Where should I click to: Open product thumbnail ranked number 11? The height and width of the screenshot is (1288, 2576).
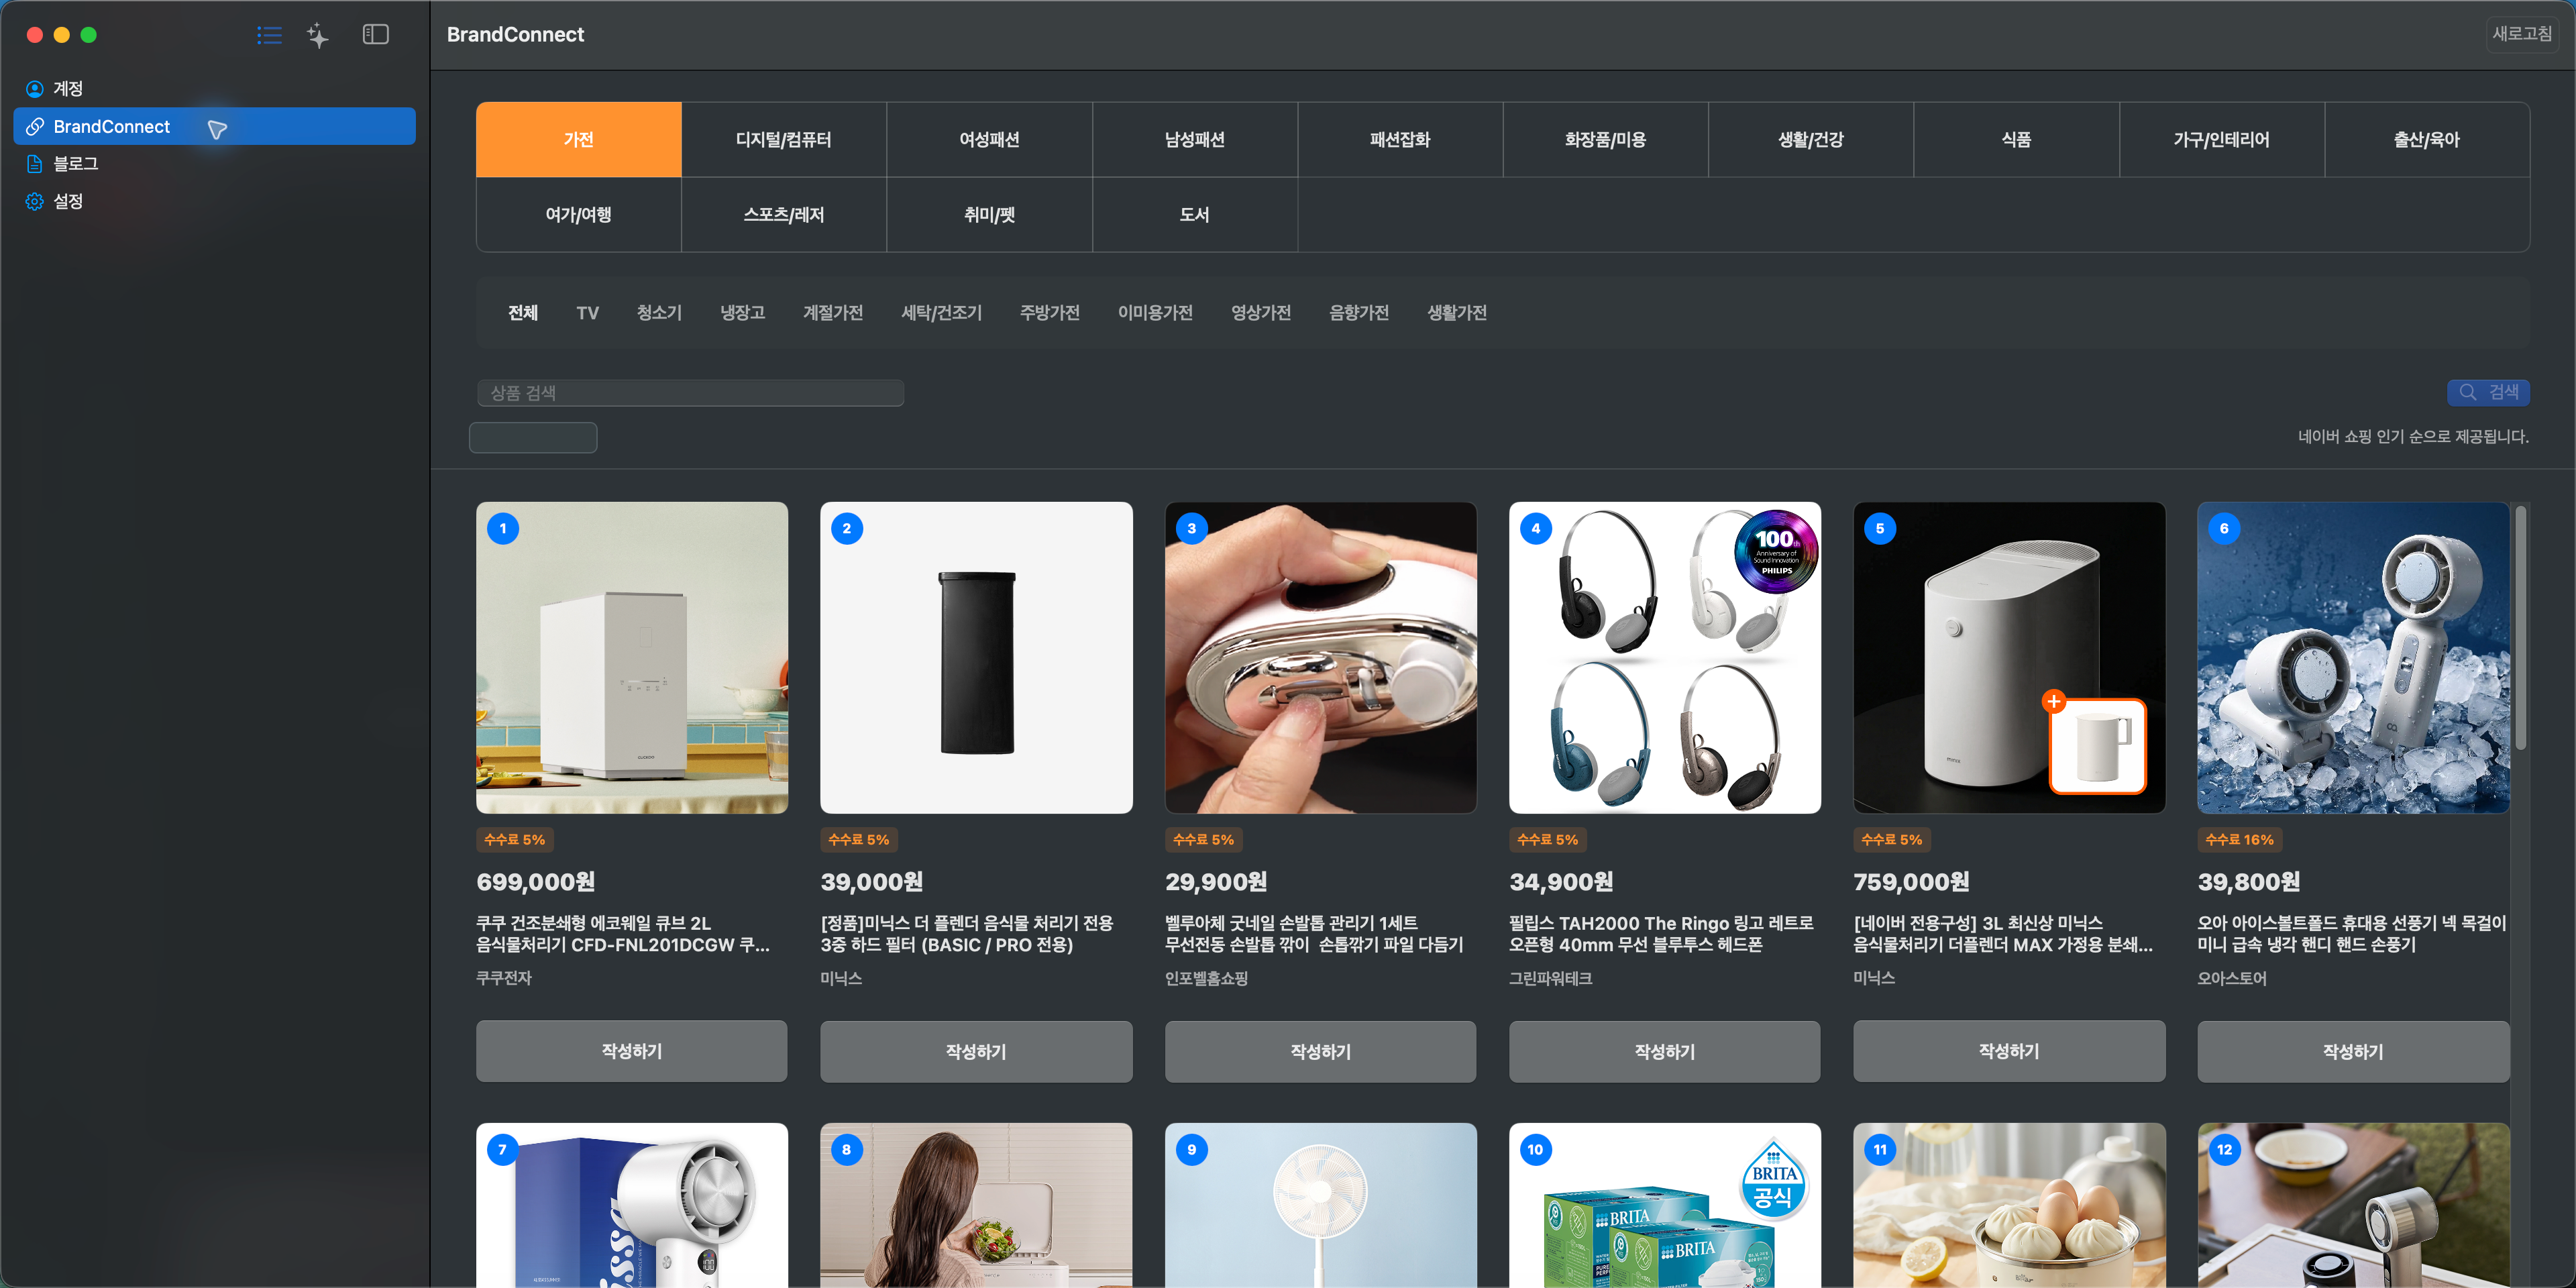(x=2009, y=1205)
